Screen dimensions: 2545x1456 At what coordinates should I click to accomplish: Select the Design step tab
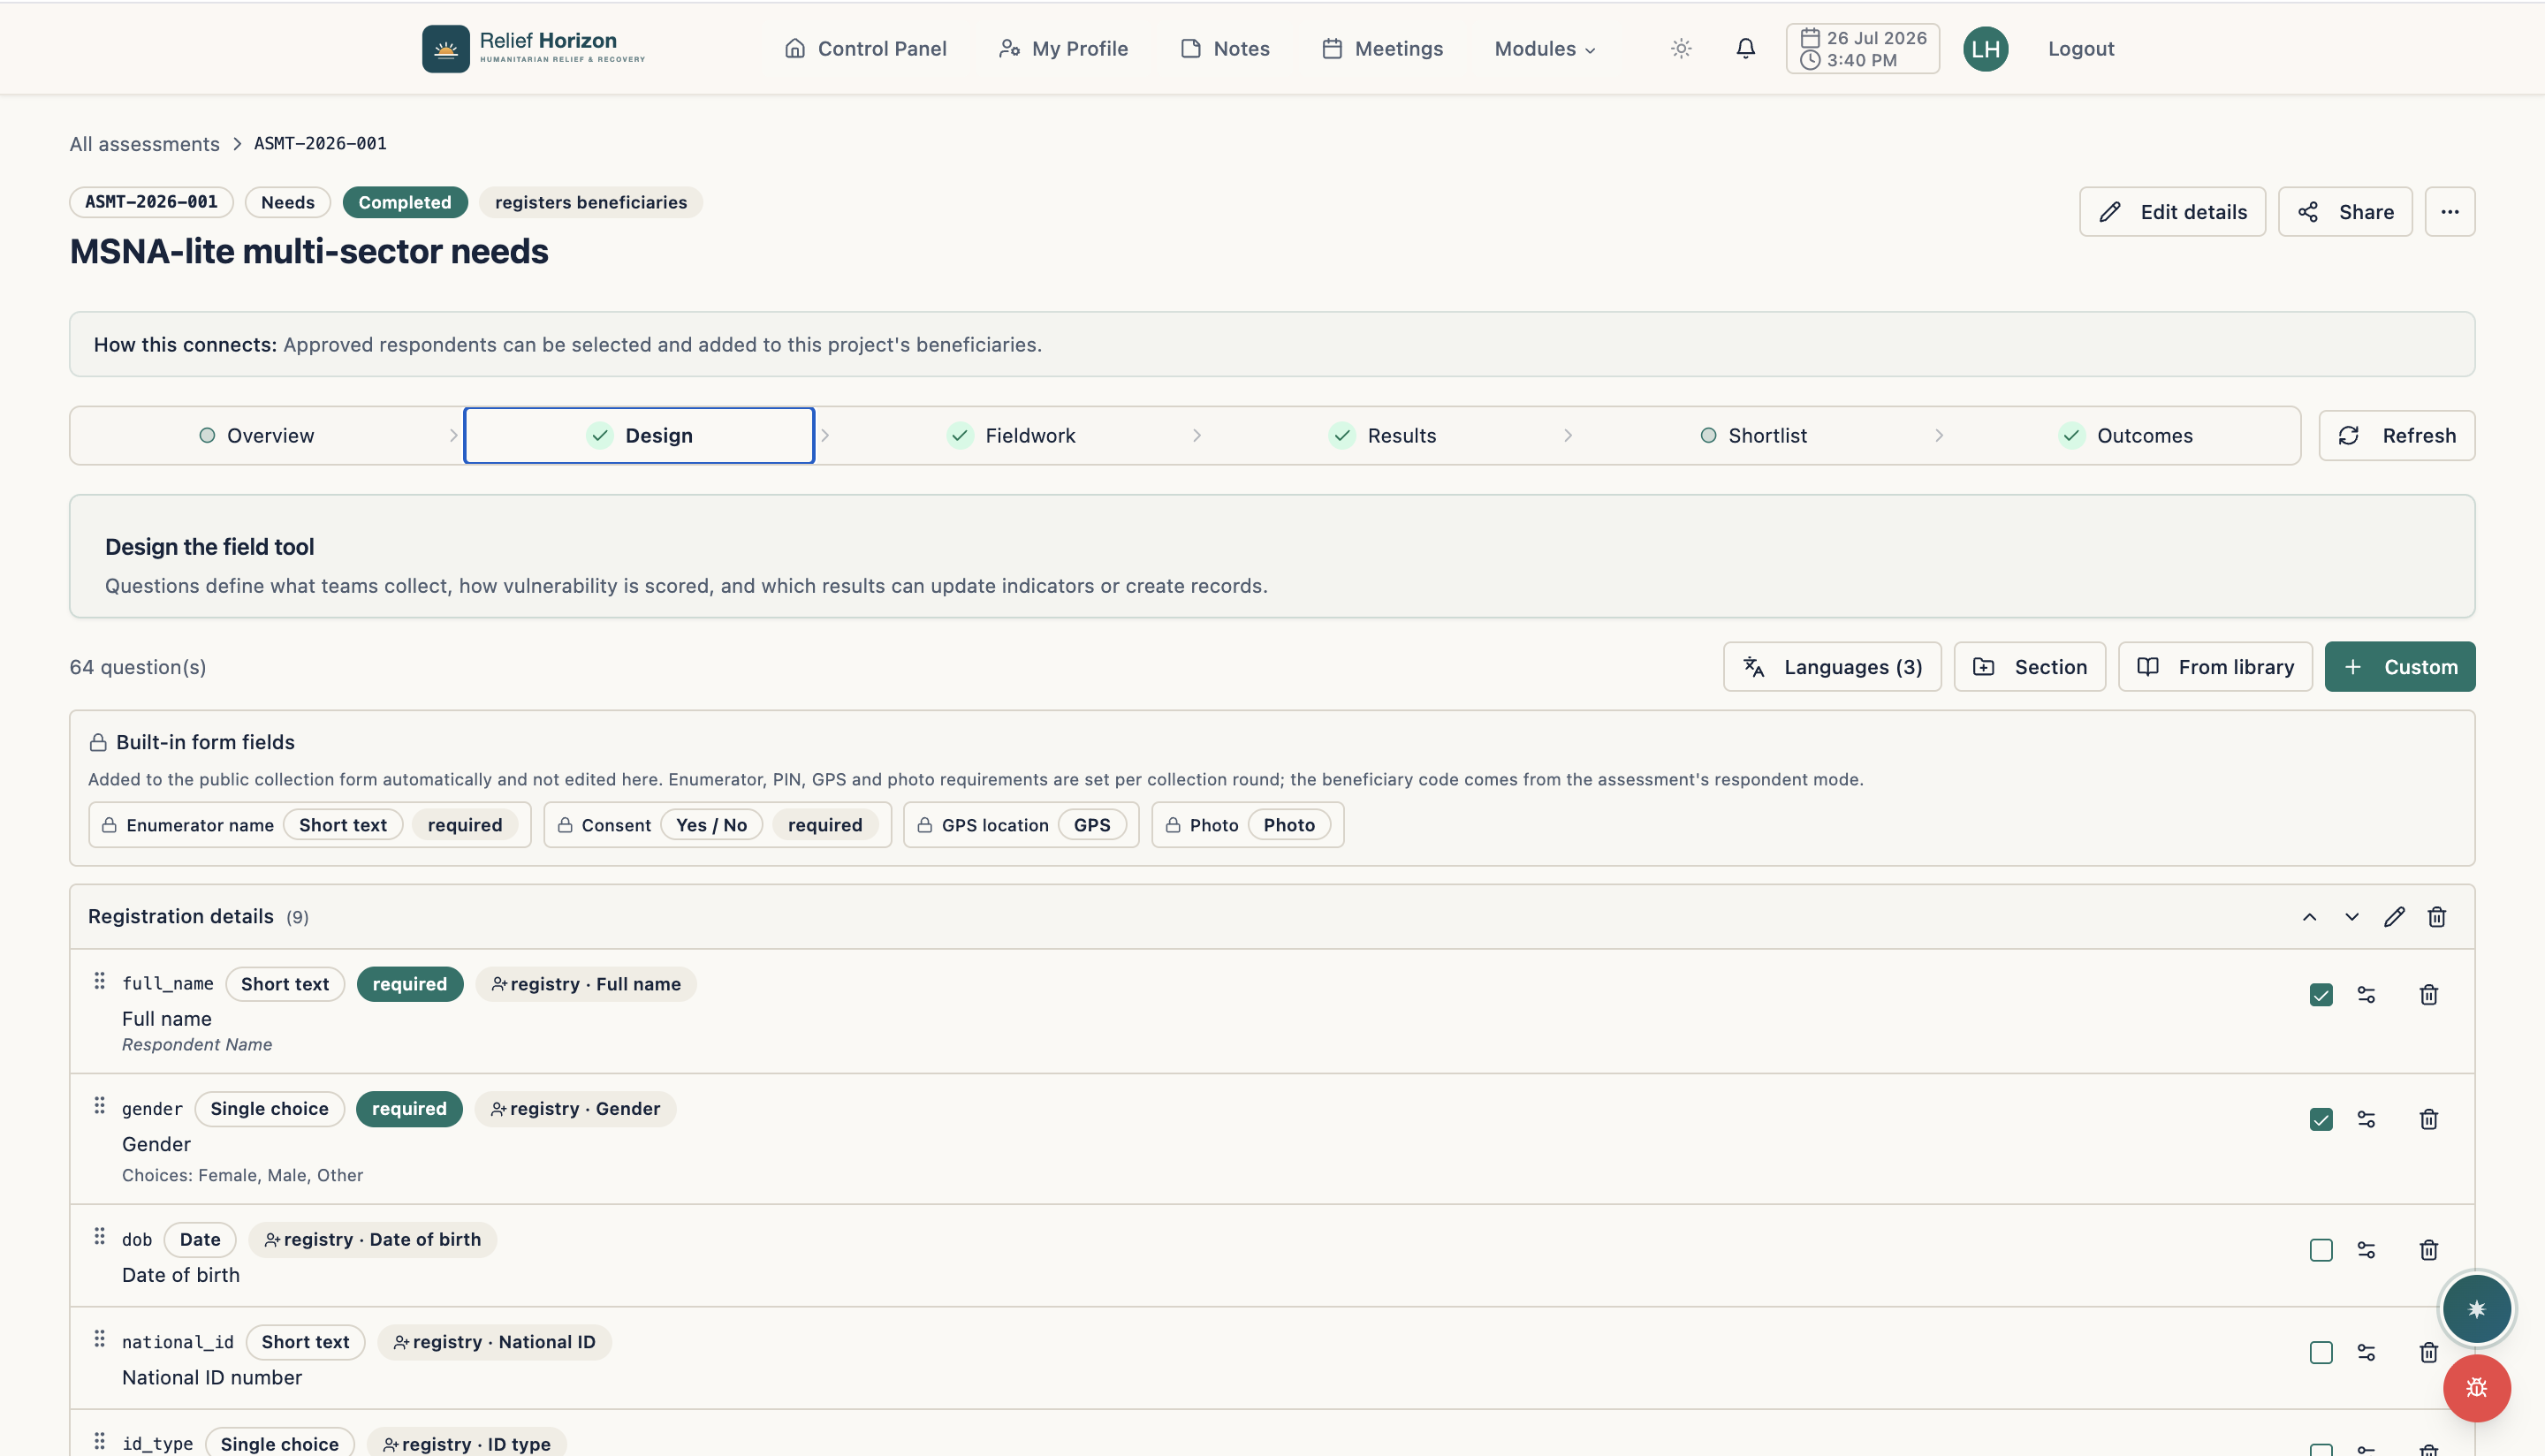click(639, 436)
